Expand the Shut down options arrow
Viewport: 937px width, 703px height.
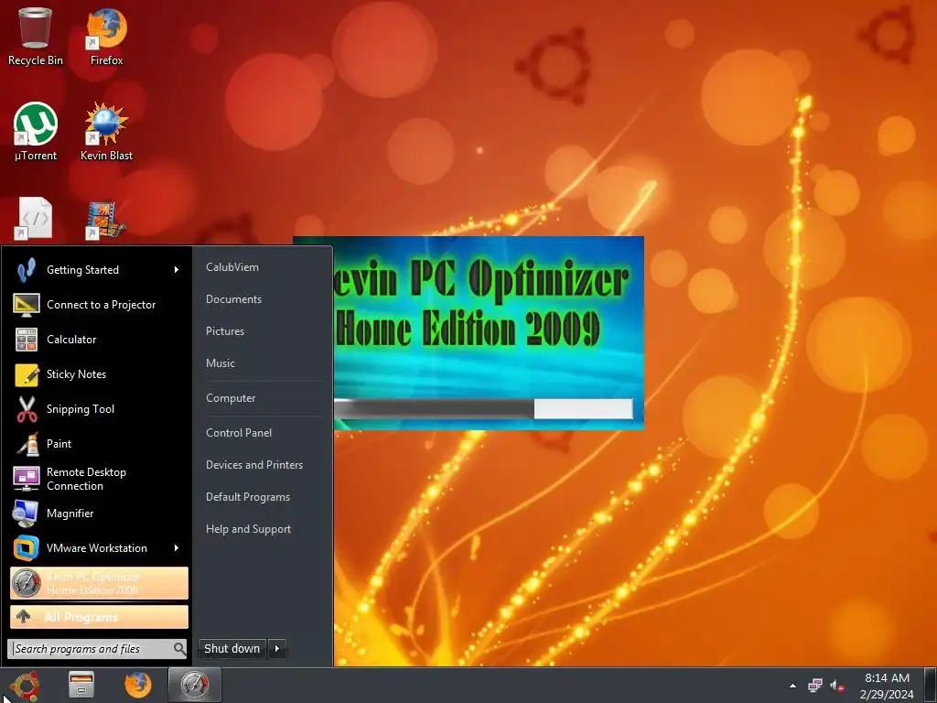(276, 649)
